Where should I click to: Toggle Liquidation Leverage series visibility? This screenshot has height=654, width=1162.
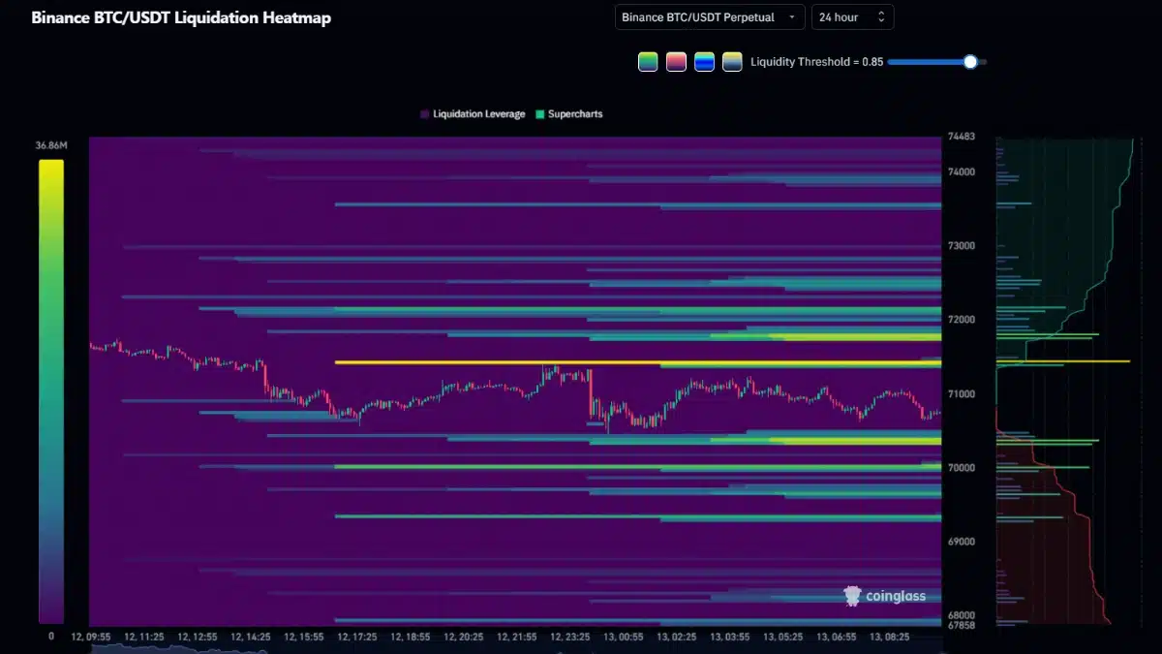tap(472, 113)
